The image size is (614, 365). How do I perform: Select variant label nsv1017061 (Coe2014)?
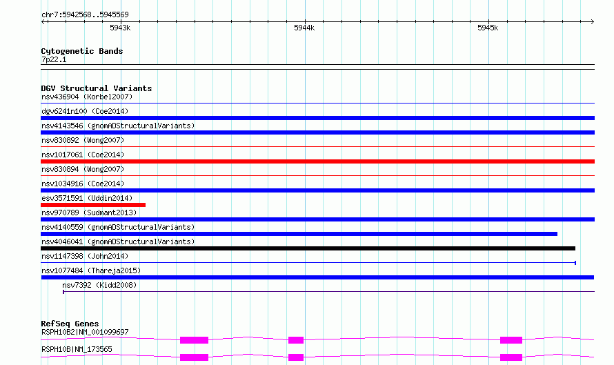click(83, 155)
